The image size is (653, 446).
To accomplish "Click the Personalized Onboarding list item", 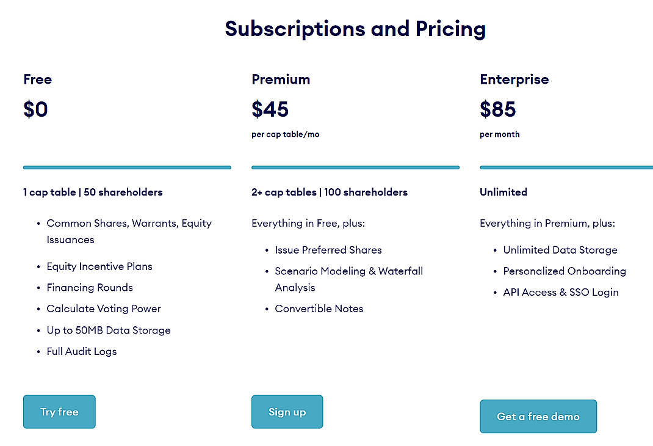I will pos(564,271).
